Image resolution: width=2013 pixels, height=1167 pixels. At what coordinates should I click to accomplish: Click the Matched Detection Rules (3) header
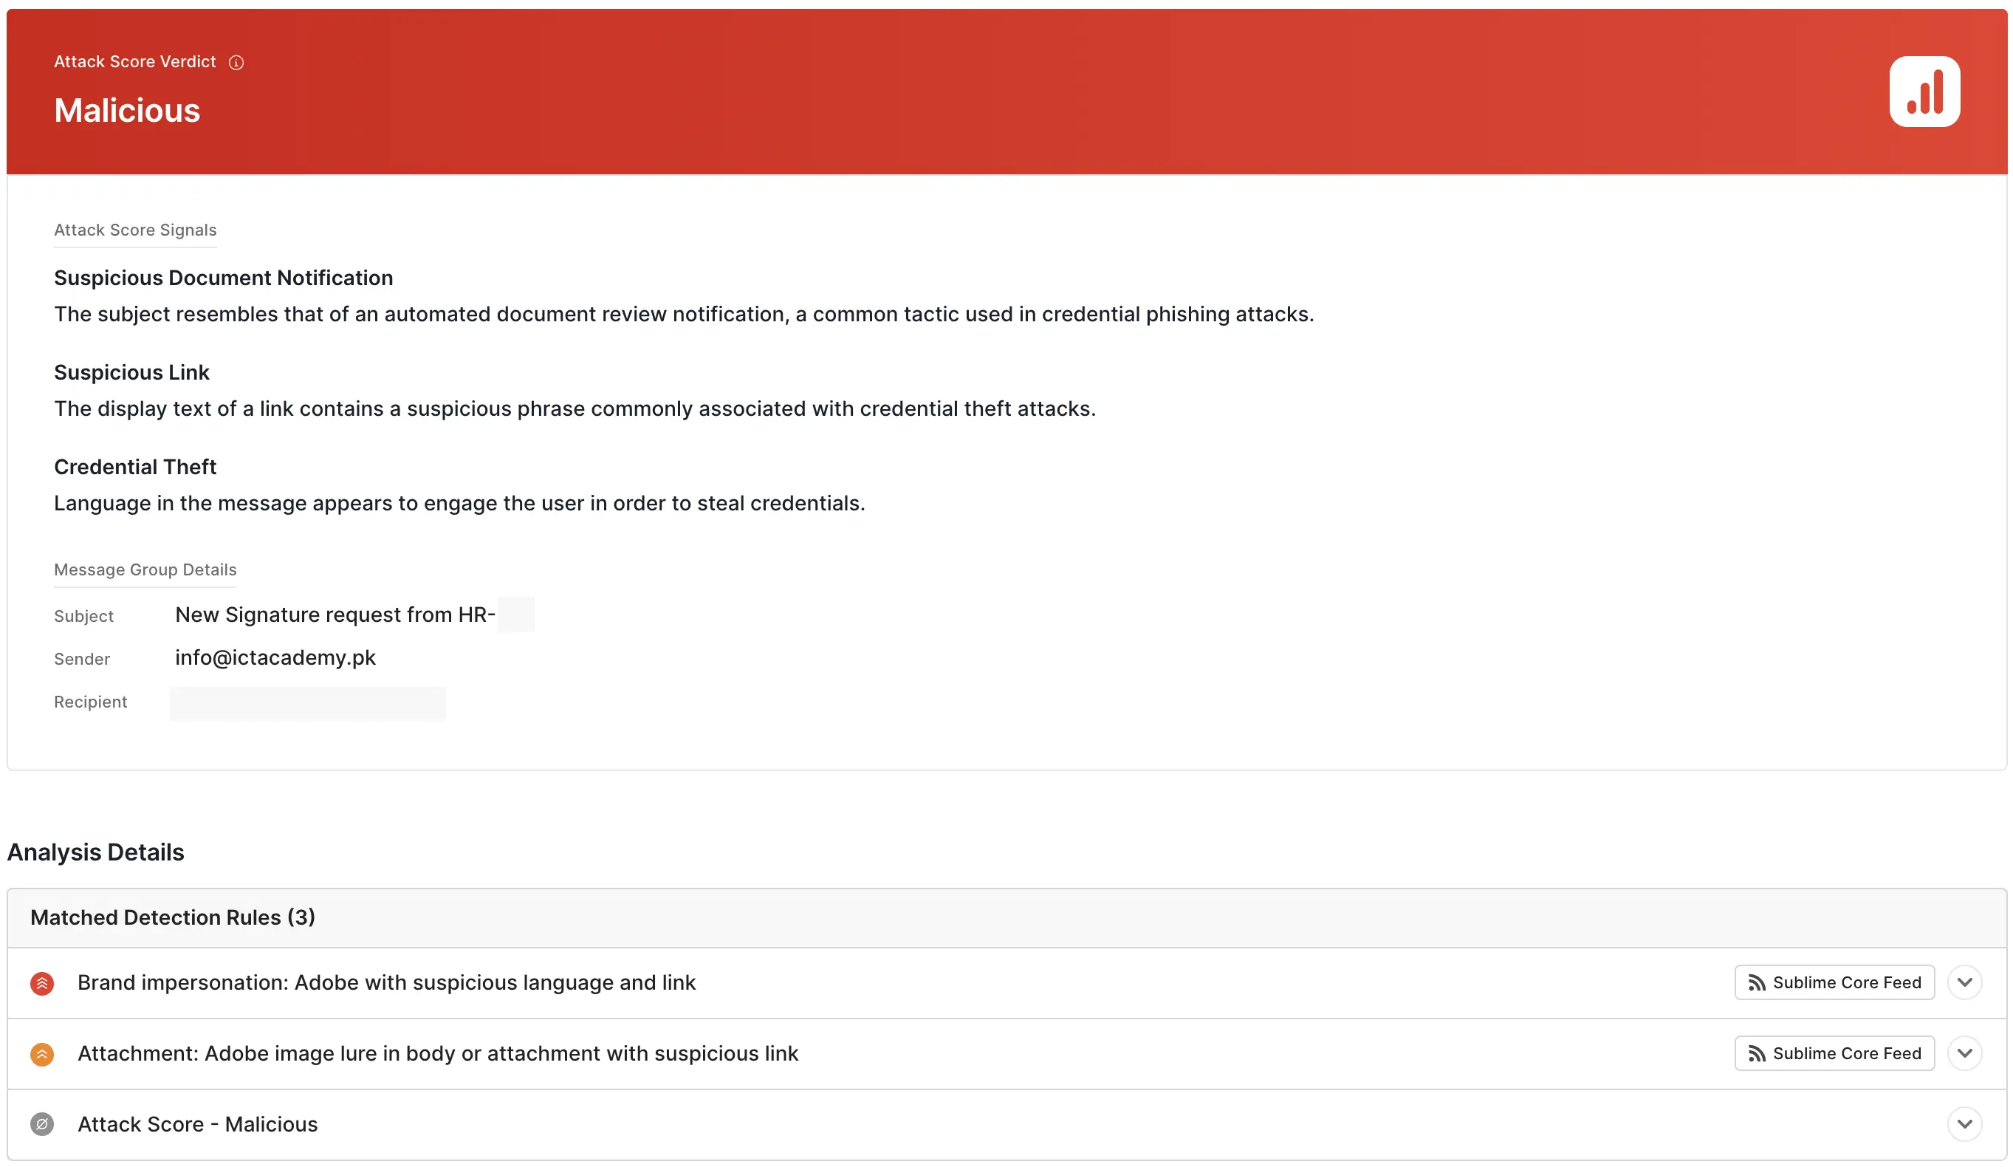tap(173, 917)
